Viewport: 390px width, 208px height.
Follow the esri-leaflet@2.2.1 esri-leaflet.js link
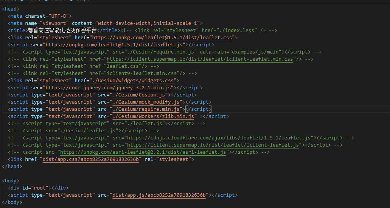(143, 152)
